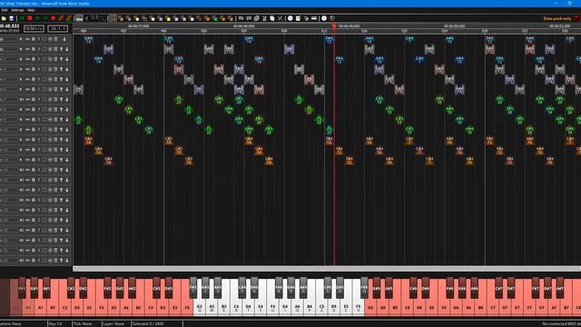This screenshot has height=327, width=581.
Task: Select the Guitar instrument icon
Action: [153, 18]
